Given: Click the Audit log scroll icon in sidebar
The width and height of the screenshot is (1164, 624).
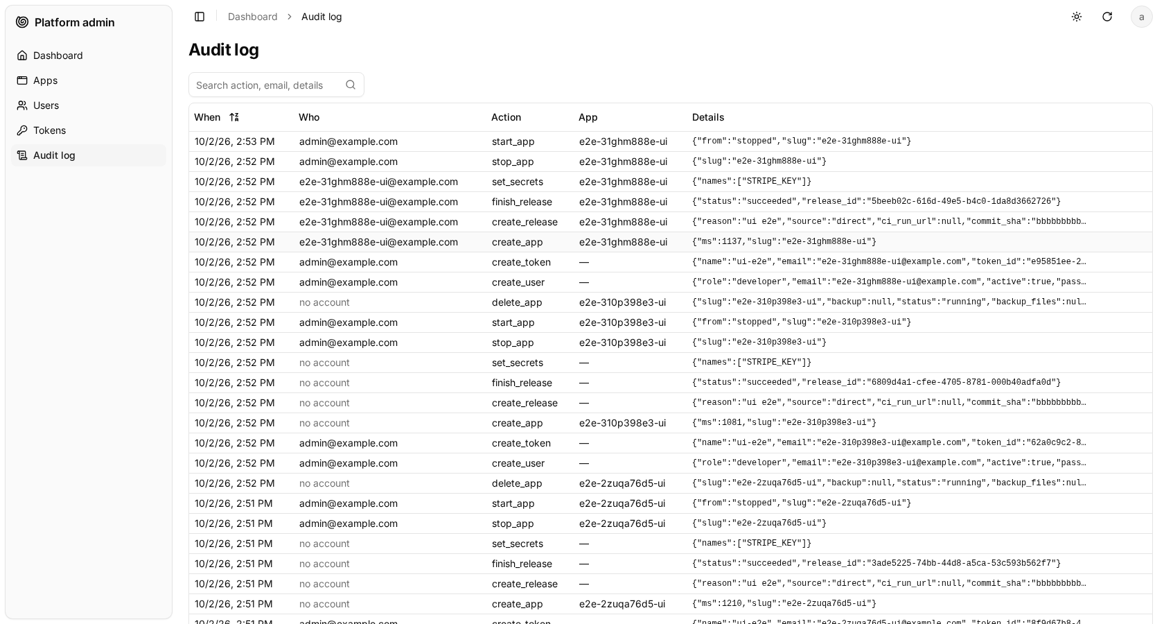Looking at the screenshot, I should (22, 155).
